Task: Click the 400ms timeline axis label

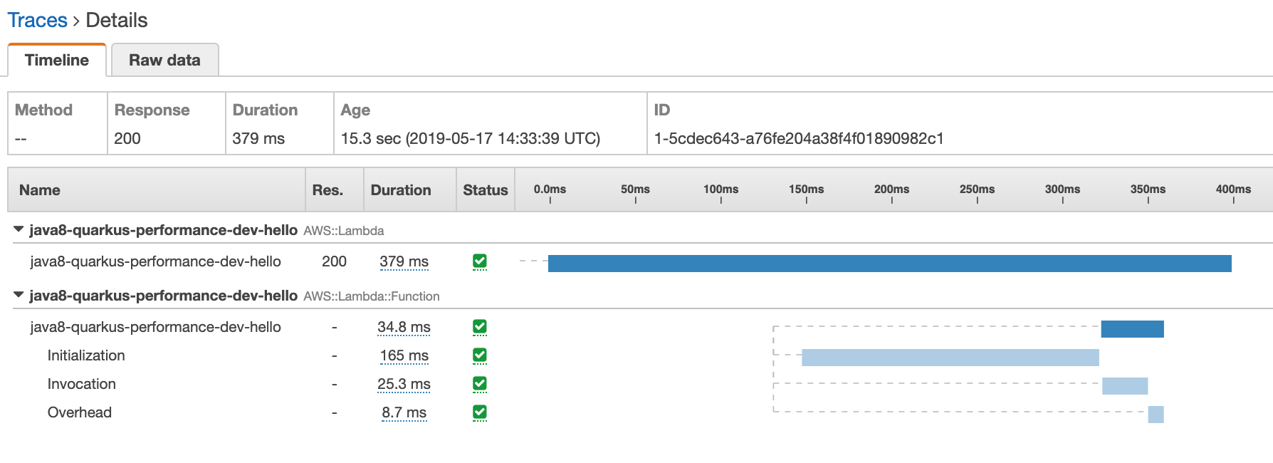Action: (x=1233, y=189)
